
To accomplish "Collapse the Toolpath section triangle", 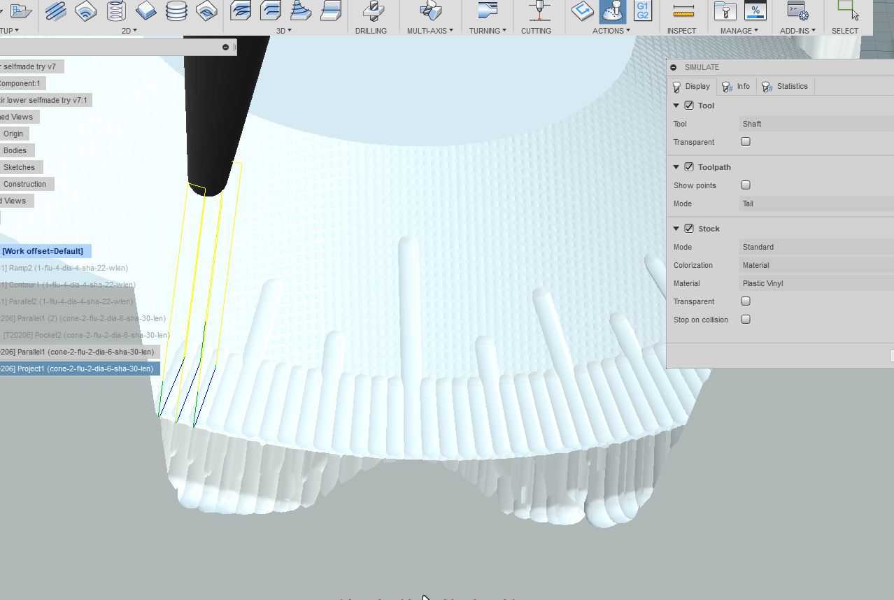I will click(x=676, y=167).
